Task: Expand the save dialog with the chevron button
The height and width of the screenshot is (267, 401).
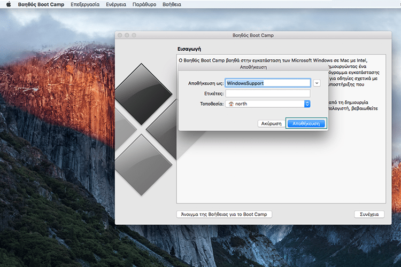Action: pos(317,83)
